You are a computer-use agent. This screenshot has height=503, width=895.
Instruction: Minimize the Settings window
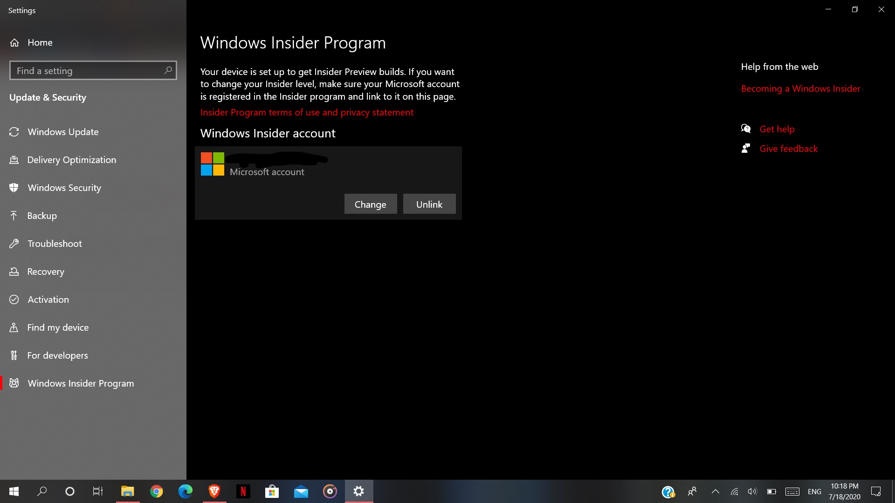coord(828,9)
